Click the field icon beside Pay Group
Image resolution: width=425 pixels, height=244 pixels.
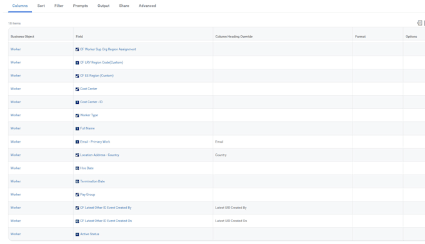point(77,195)
